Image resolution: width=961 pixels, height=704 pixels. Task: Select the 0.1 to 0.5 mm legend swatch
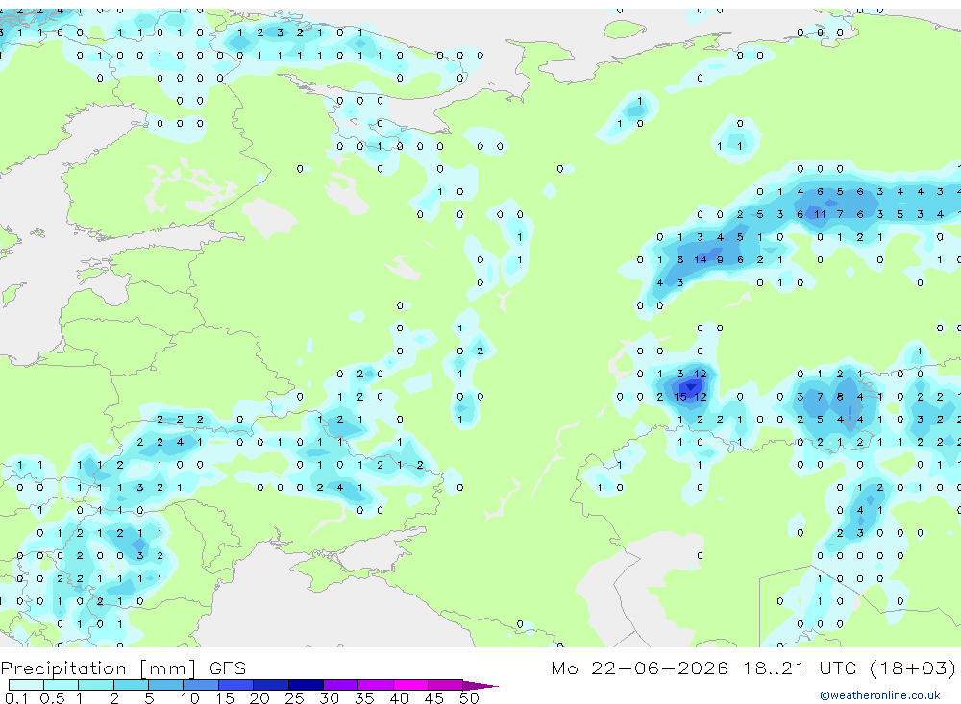[26, 685]
